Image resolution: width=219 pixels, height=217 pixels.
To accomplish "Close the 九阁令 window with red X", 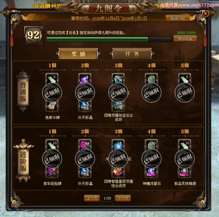I will point(205,13).
